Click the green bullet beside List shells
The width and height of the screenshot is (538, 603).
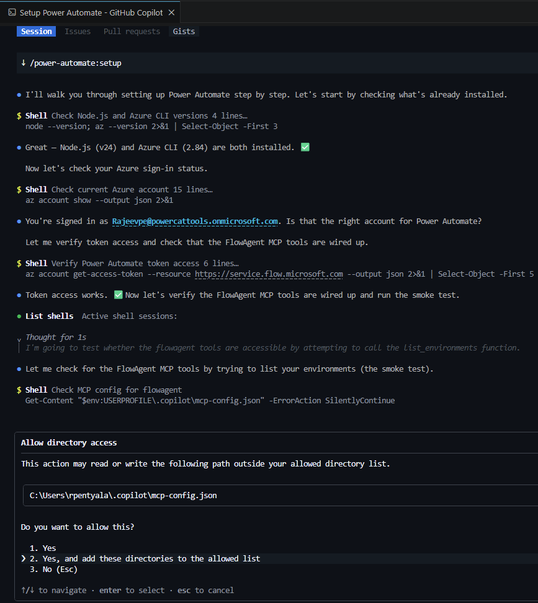(19, 316)
